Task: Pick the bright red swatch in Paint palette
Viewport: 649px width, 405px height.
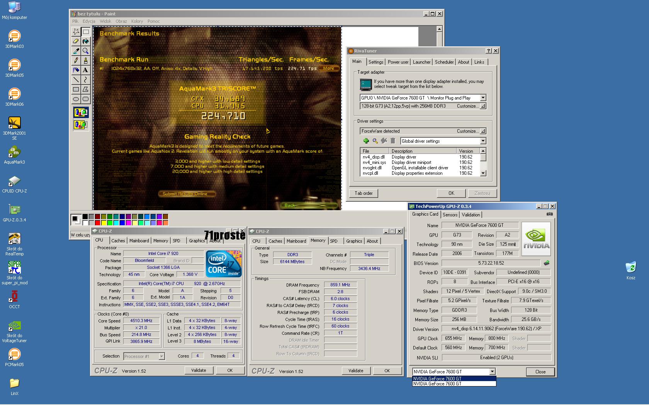Action: [97, 223]
